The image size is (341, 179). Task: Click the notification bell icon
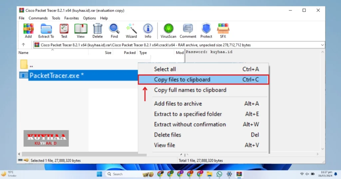pyautogui.click(x=336, y=174)
